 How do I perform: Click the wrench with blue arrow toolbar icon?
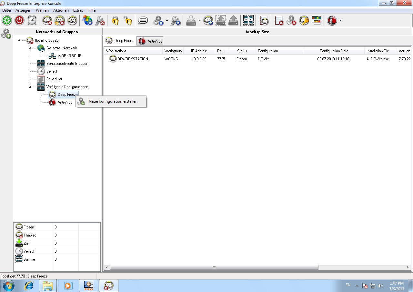tap(175, 21)
